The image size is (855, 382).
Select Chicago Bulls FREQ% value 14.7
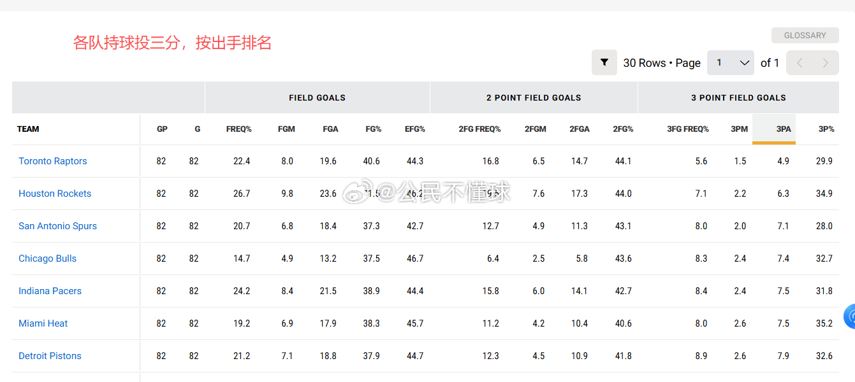pos(242,258)
